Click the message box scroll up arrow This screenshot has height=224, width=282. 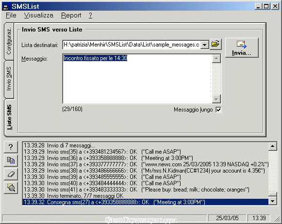point(216,58)
